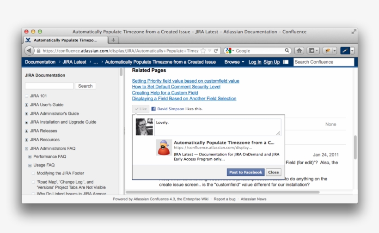Reload the page with refresh icon

(216, 51)
